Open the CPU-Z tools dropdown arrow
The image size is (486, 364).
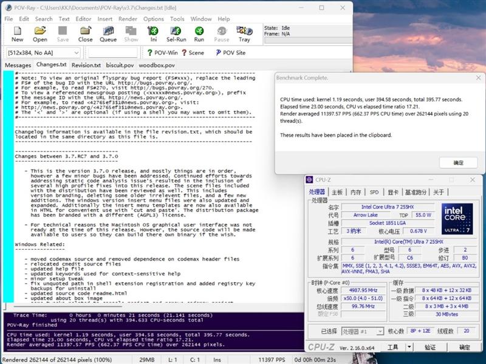click(x=409, y=348)
